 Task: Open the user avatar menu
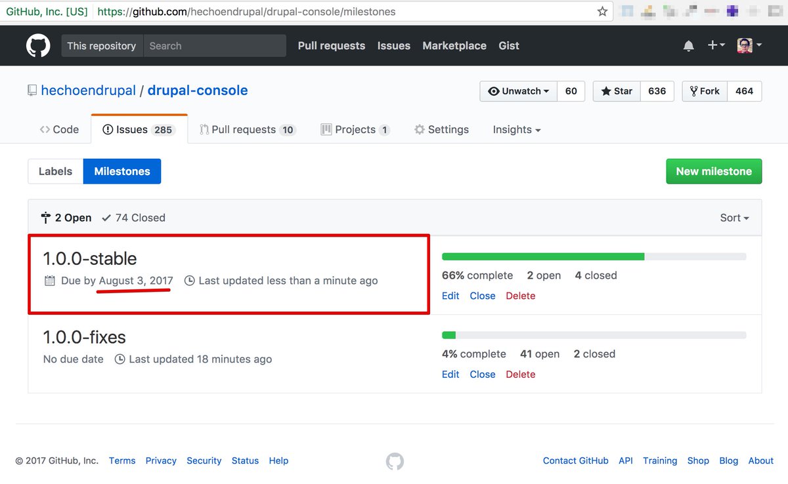coord(749,45)
